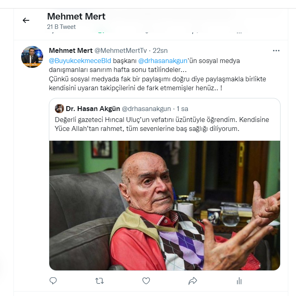
Task: Reply to Mehmet Mert's tweet
Action: [x=53, y=281]
